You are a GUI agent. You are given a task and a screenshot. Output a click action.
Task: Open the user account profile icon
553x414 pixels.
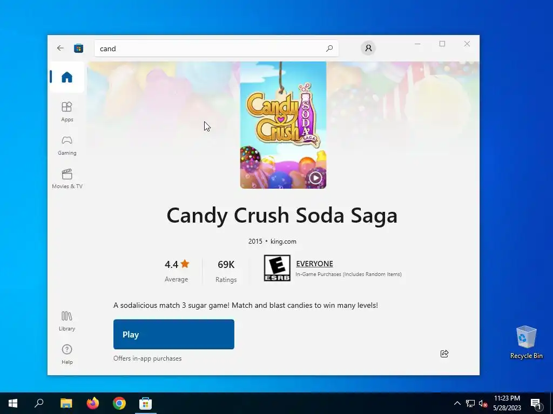pos(368,48)
